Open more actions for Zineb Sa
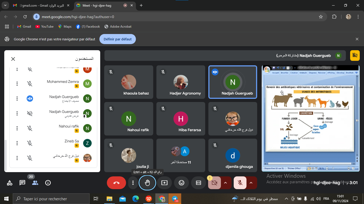This screenshot has width=364, height=204. [17, 143]
